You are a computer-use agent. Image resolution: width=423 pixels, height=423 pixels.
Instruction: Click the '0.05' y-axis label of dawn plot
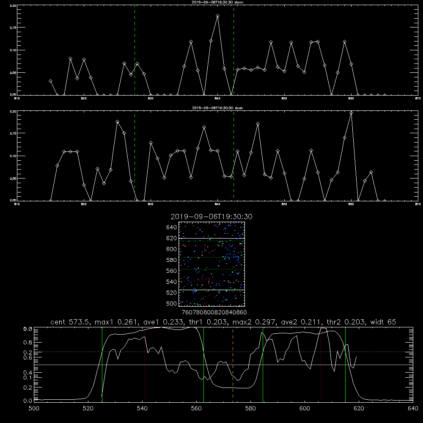click(x=13, y=73)
